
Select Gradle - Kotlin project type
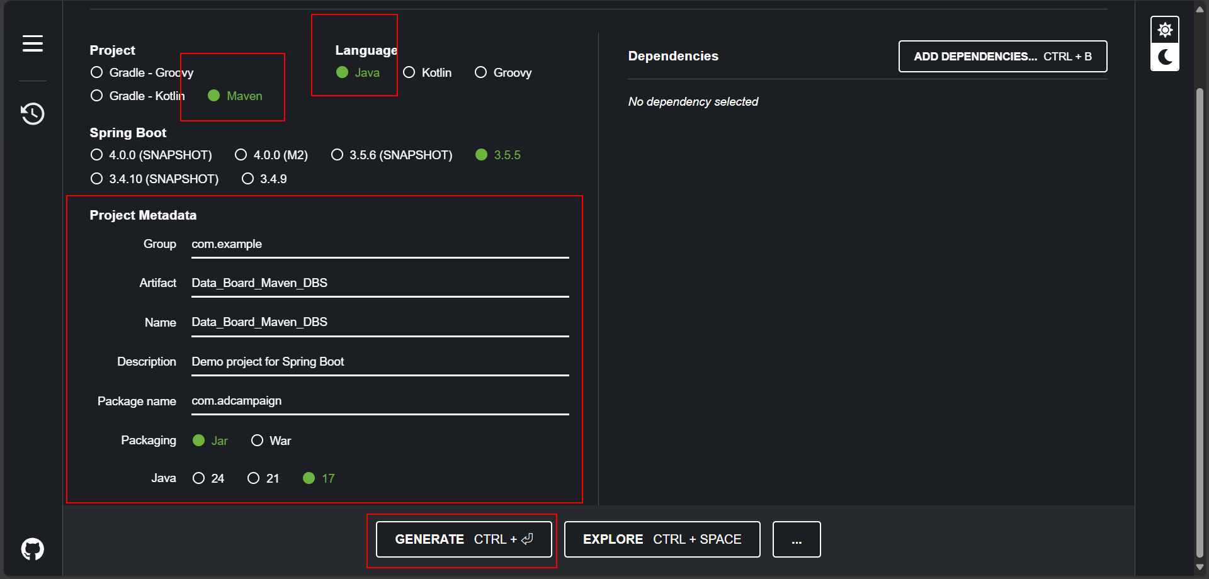(138, 96)
